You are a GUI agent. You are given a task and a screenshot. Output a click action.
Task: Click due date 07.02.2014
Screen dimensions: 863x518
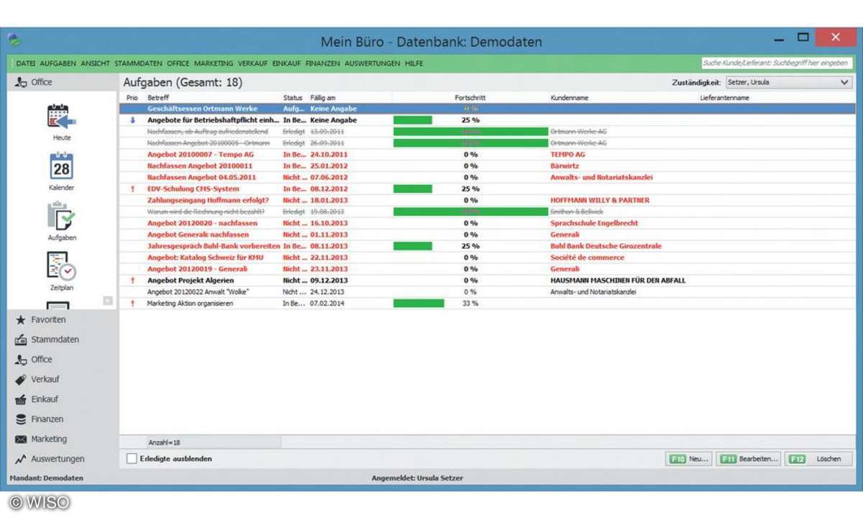click(327, 304)
